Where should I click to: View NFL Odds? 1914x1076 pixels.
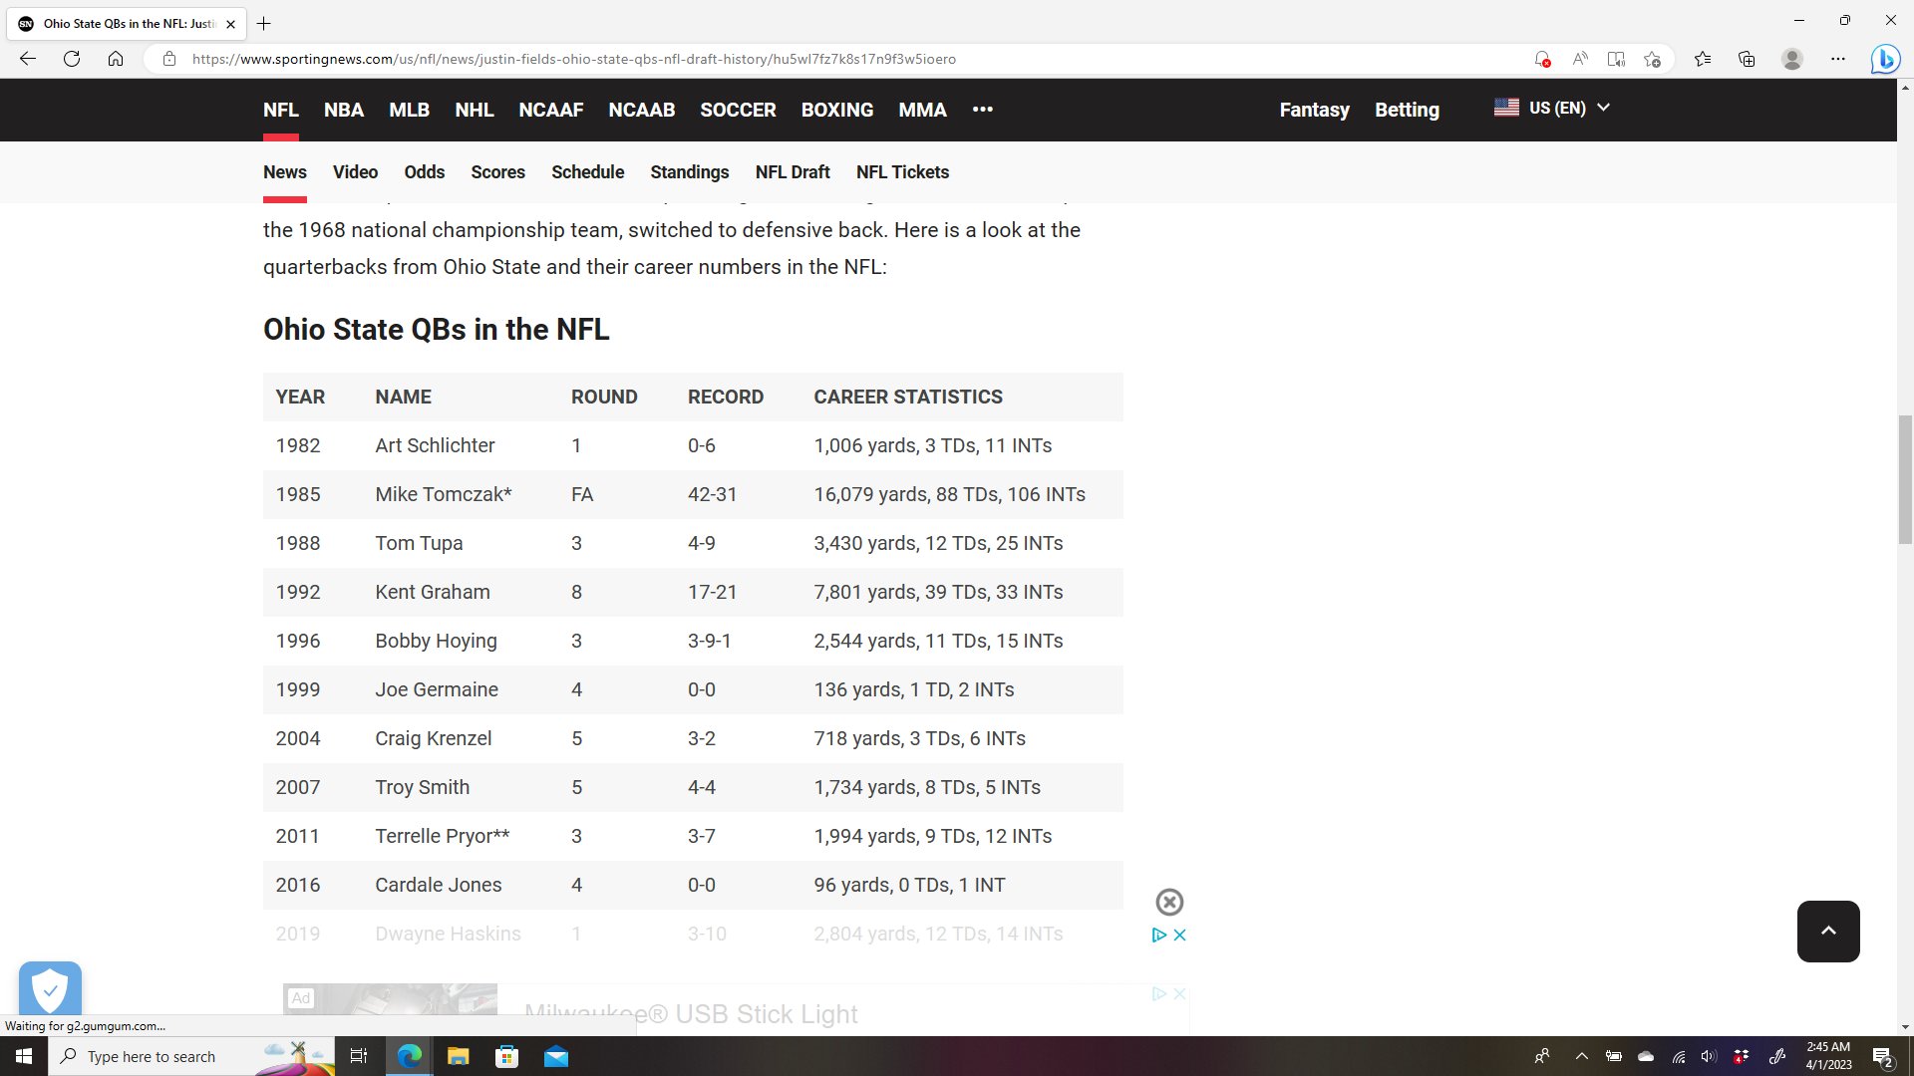point(425,172)
